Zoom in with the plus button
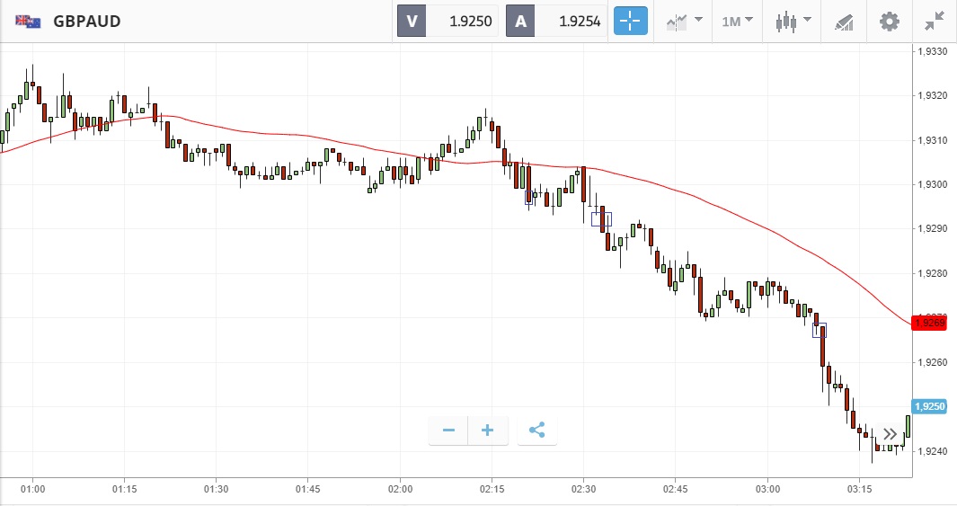Image resolution: width=957 pixels, height=506 pixels. [488, 431]
